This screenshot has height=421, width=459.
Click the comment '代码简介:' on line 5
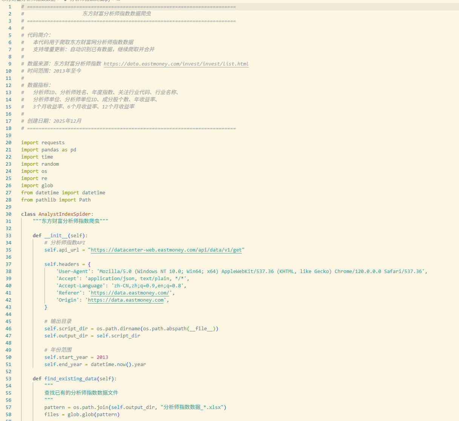tap(39, 35)
